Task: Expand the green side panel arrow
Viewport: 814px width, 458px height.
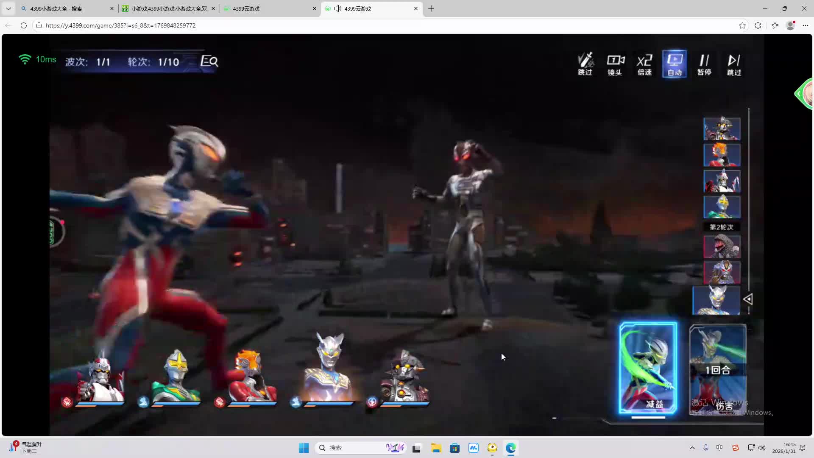Action: coord(800,94)
